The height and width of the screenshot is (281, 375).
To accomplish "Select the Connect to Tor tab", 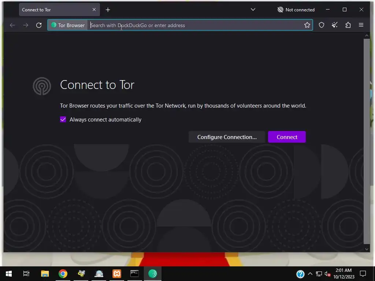I will [59, 10].
